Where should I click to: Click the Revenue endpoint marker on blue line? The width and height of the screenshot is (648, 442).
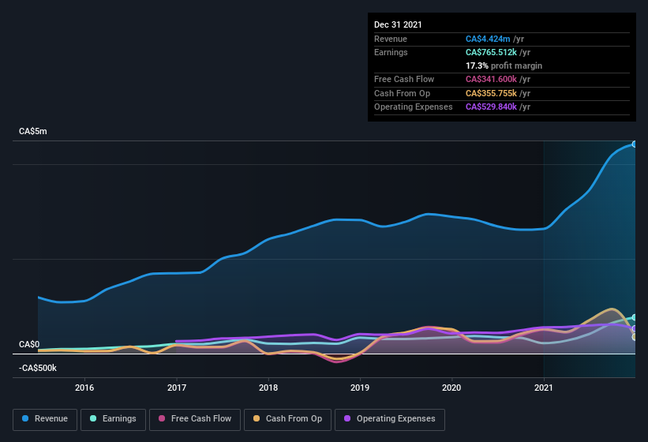(634, 144)
